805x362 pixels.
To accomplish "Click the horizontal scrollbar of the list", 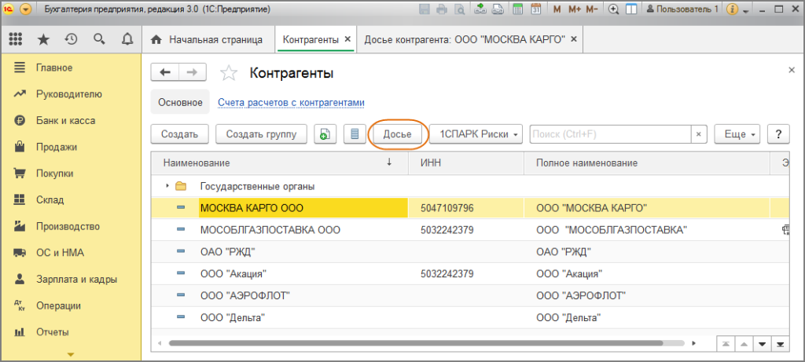I will point(416,343).
